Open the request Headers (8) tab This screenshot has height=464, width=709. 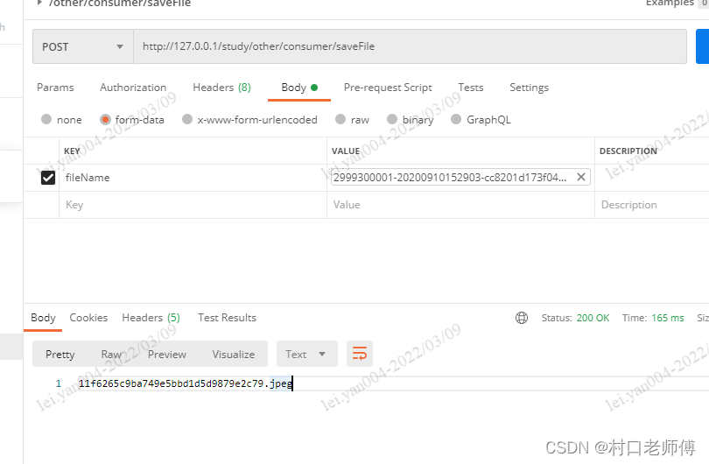point(221,88)
